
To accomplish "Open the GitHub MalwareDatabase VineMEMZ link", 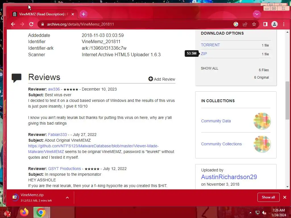I will click(x=93, y=149).
